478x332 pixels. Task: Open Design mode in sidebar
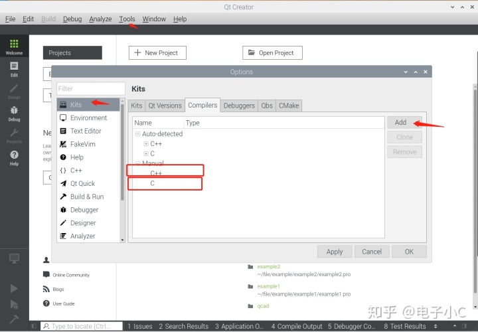coord(14,92)
